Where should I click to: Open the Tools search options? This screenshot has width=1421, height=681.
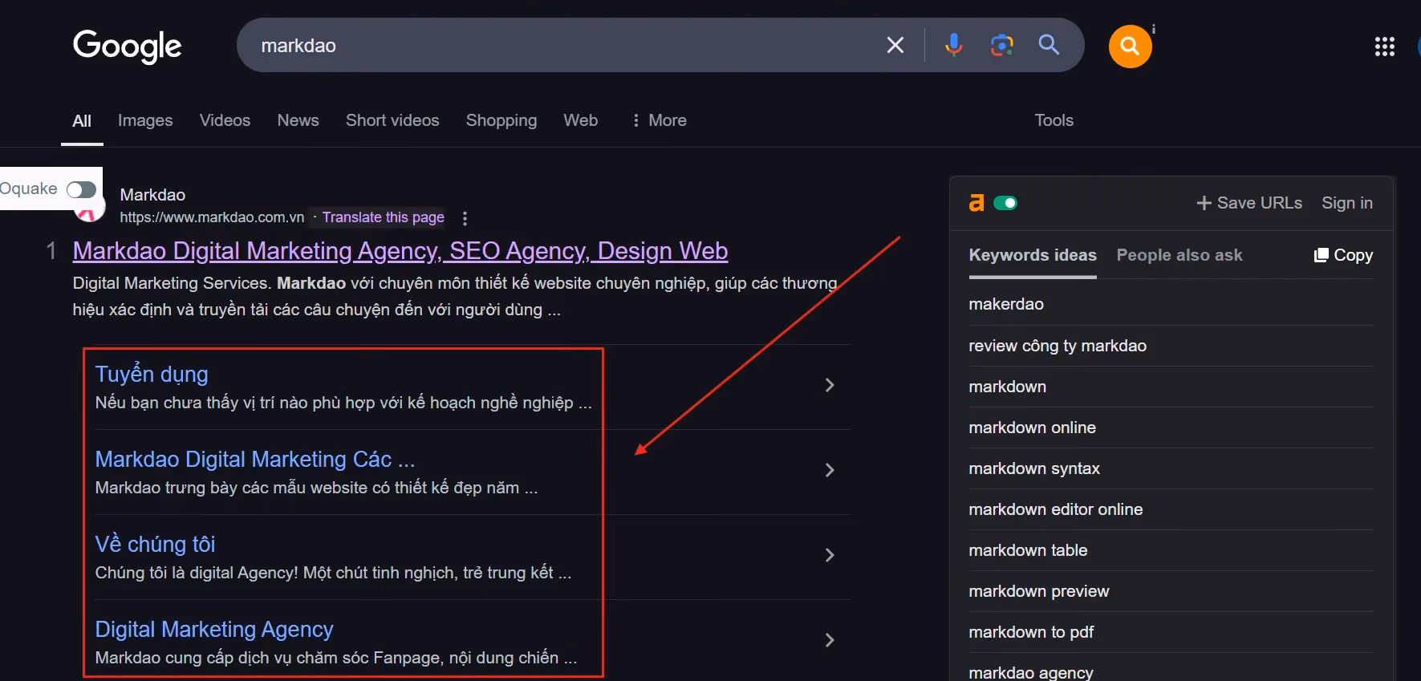click(1054, 120)
